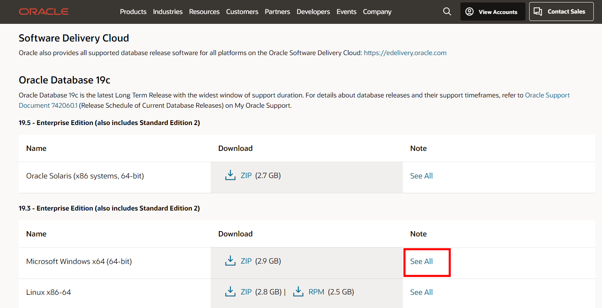
Task: Open the Industries menu
Action: click(168, 12)
